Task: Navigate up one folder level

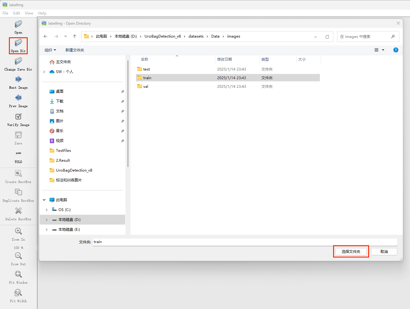Action: [x=74, y=36]
